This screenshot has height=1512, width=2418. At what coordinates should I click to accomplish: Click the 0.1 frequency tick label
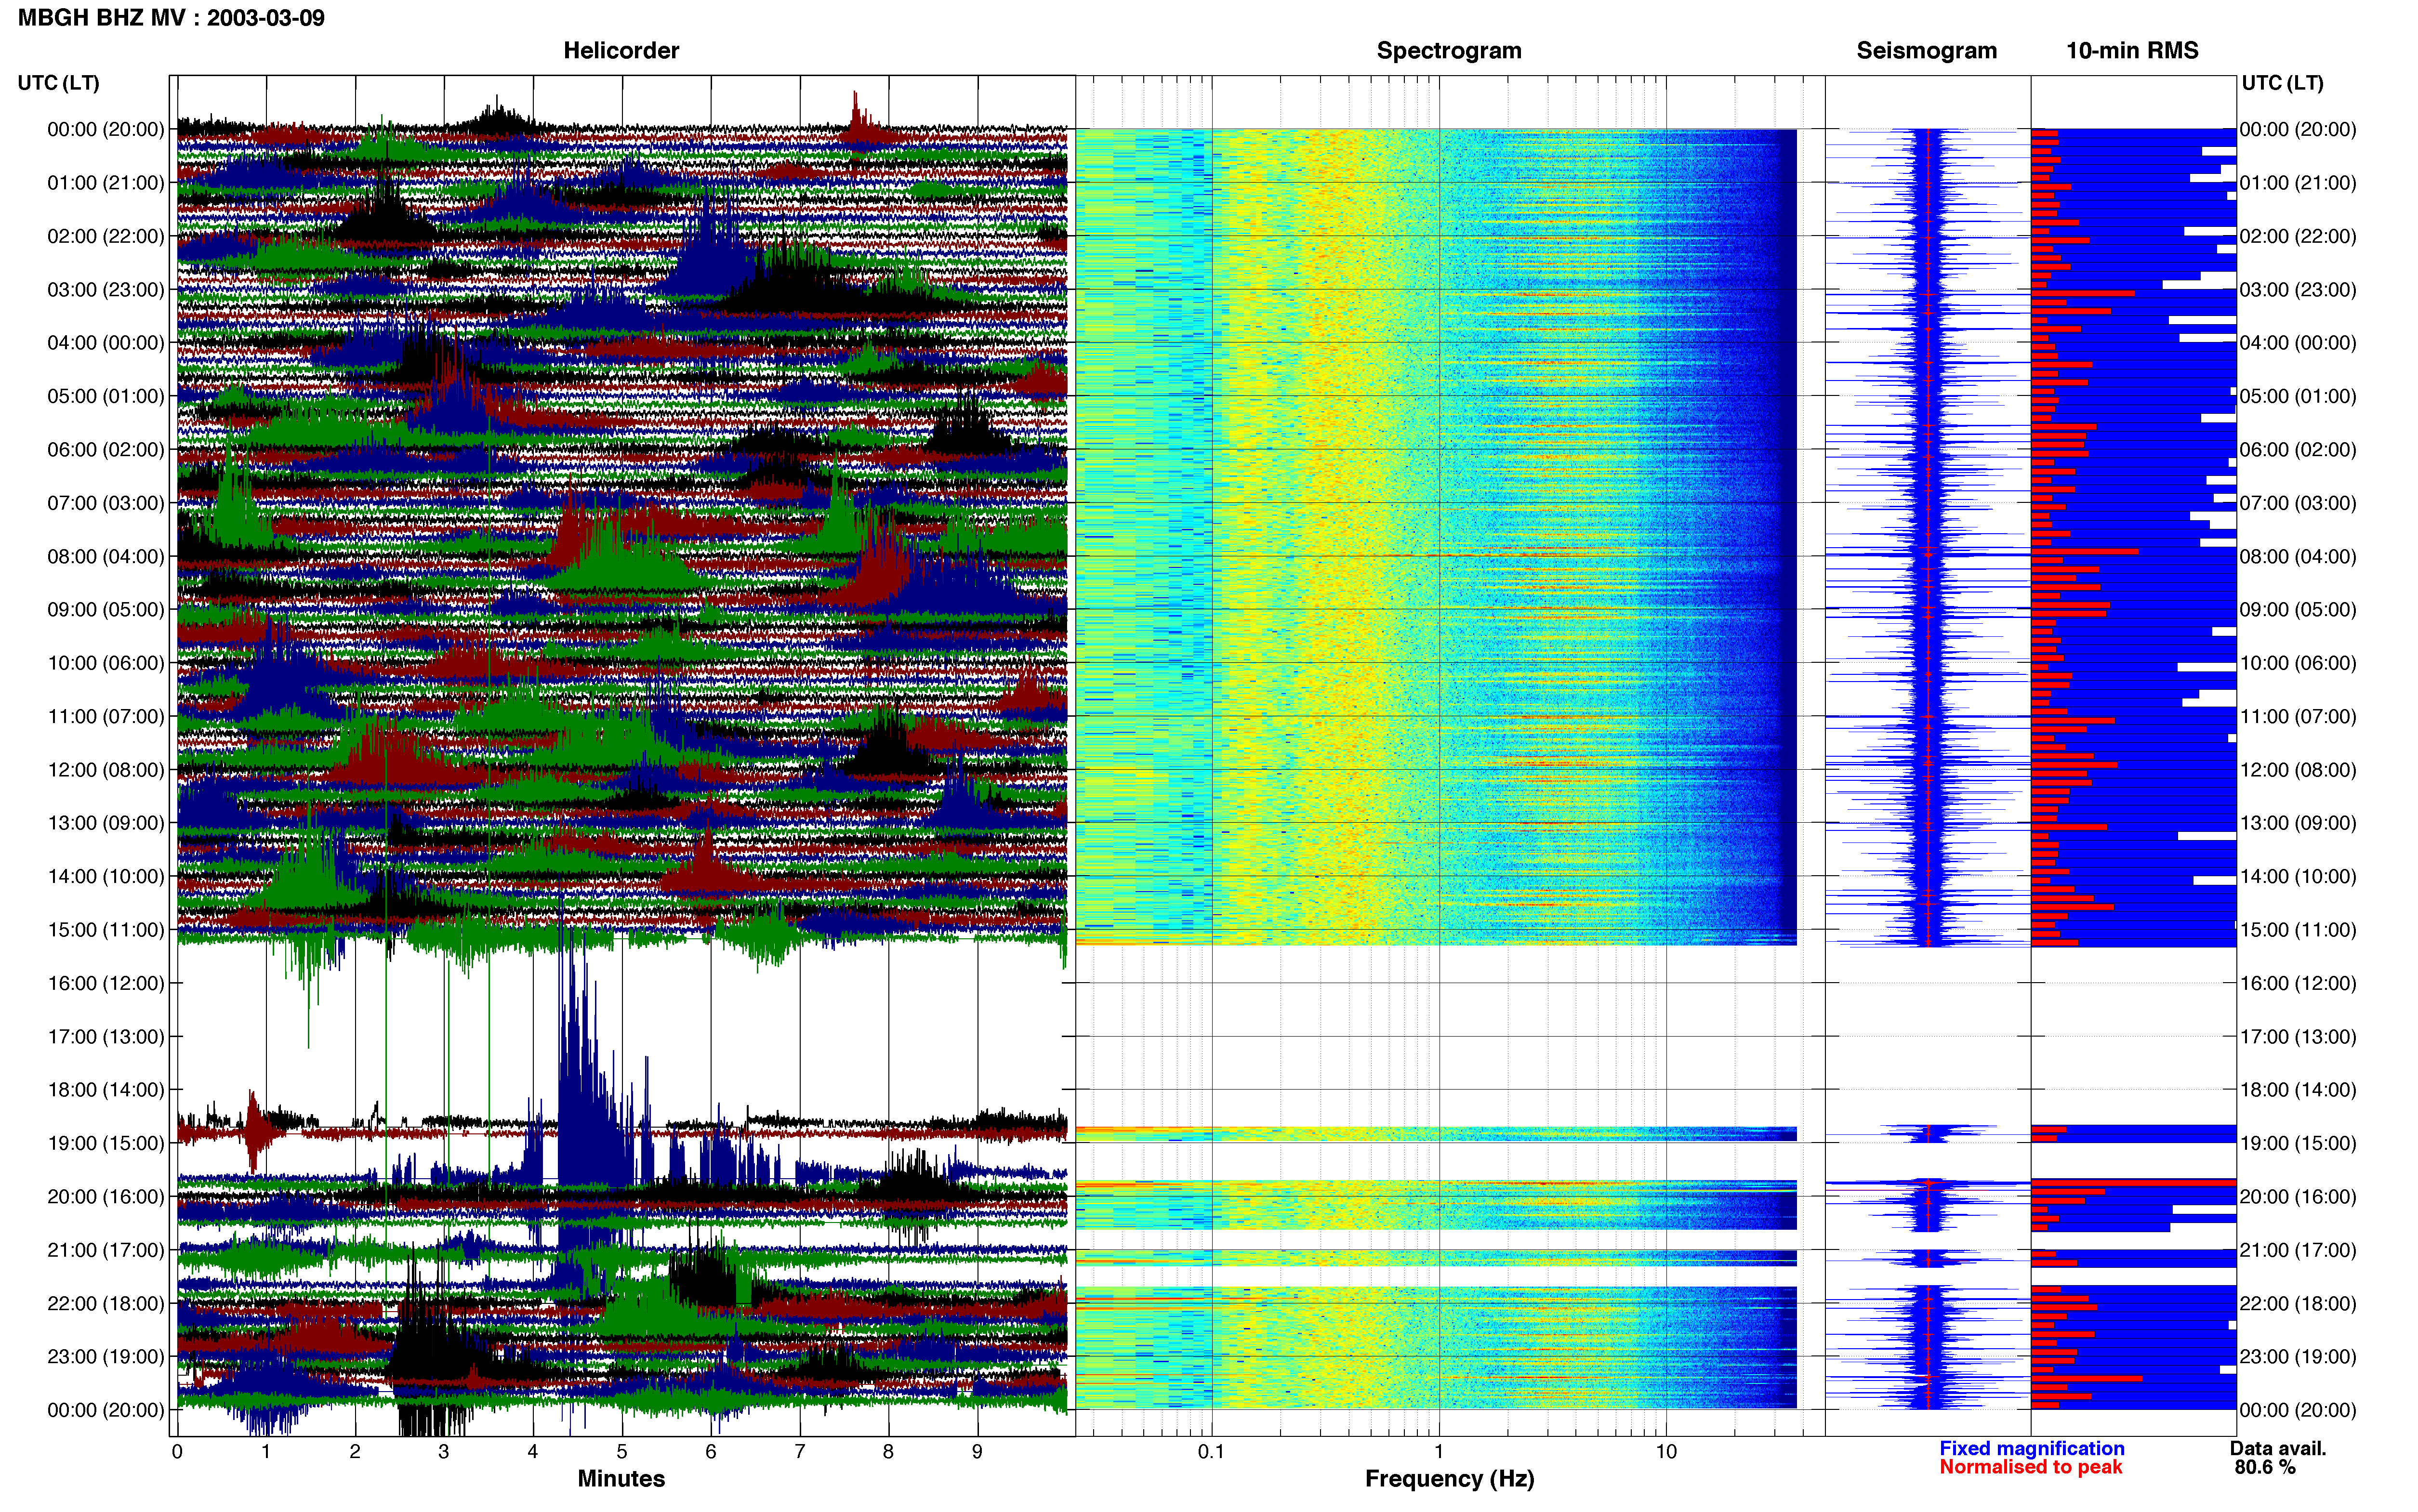[x=1211, y=1452]
